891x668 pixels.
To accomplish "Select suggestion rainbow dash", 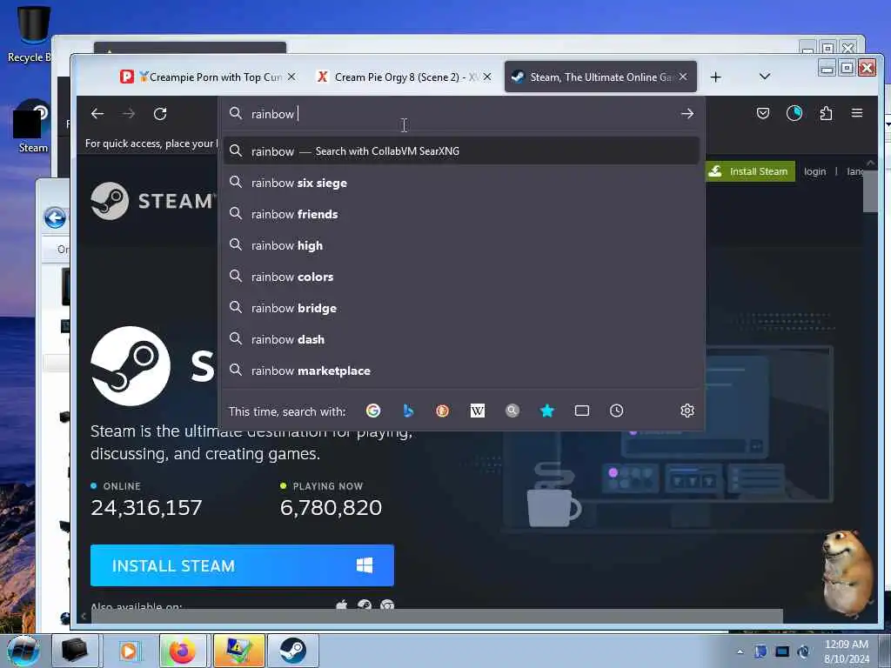I will 461,339.
